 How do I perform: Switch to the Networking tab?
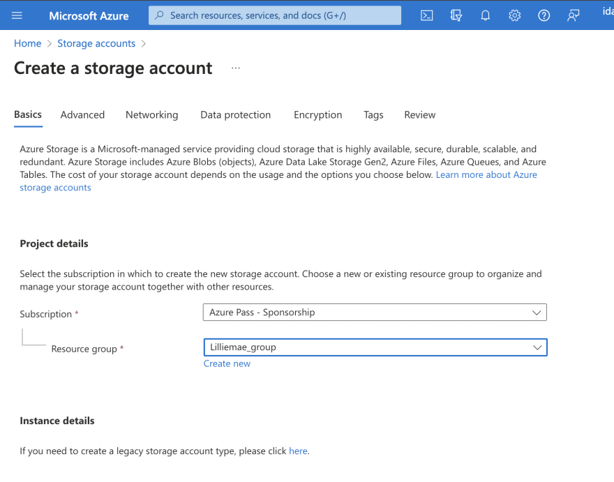pos(151,114)
